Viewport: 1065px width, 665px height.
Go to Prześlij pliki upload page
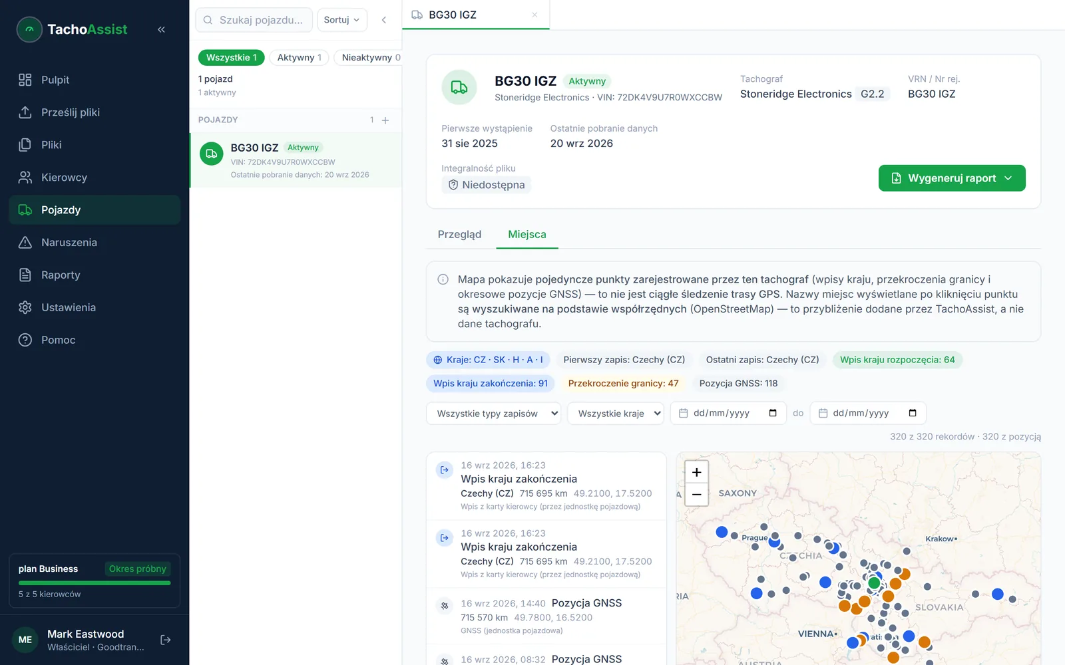[x=95, y=112]
